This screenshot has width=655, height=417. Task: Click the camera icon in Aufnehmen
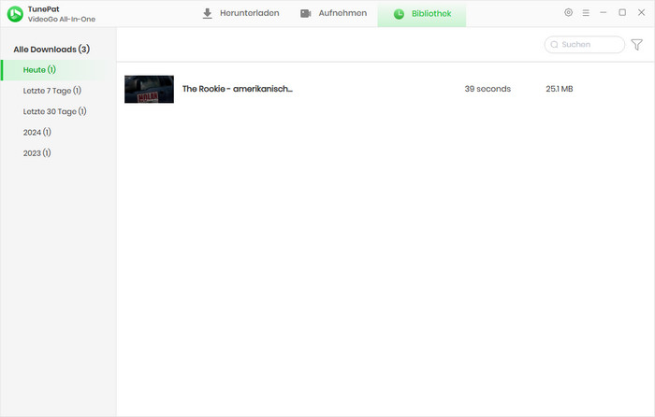306,14
